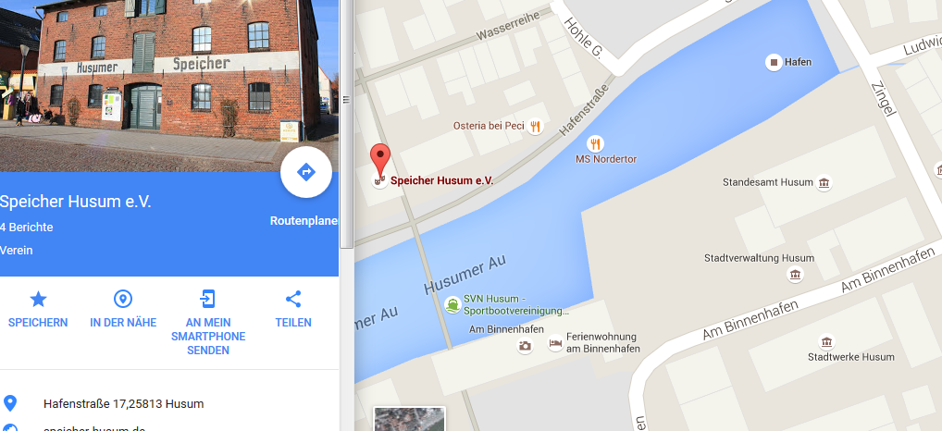Collapse the side panel with the handle
Viewport: 942px width, 431px height.
coord(347,100)
